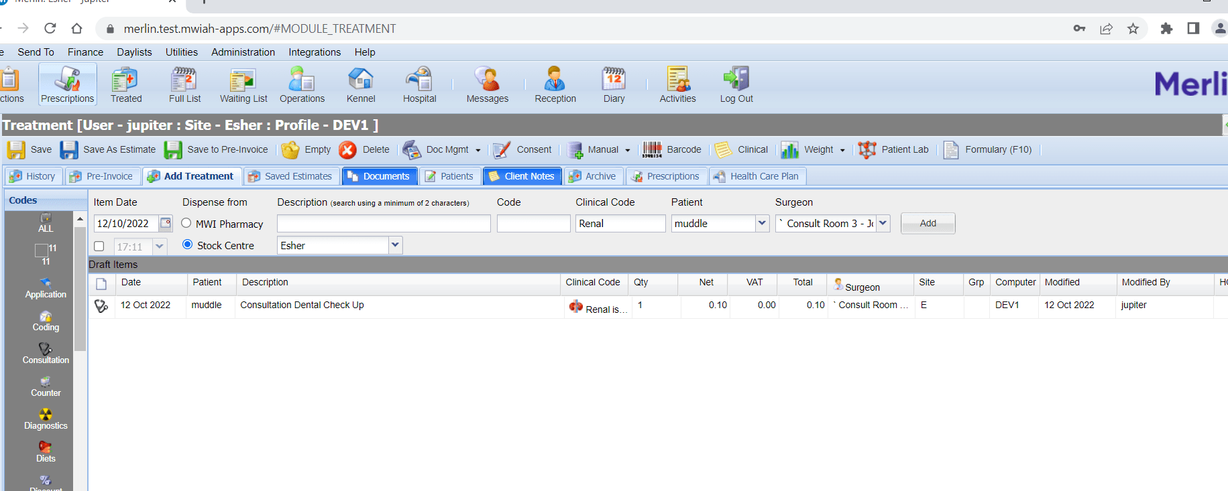Click the Empty basket icon
The height and width of the screenshot is (491, 1228).
(x=290, y=149)
